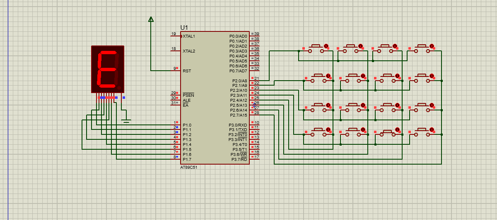
Task: Select the AT89C51 part name below chip
Action: pyautogui.click(x=189, y=167)
